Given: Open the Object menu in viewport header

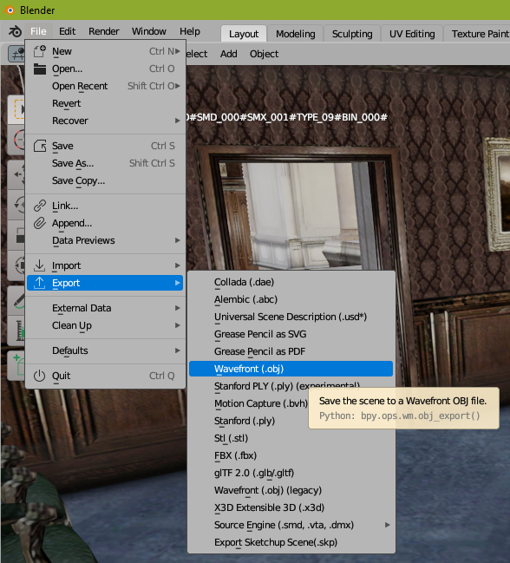Looking at the screenshot, I should coord(265,54).
